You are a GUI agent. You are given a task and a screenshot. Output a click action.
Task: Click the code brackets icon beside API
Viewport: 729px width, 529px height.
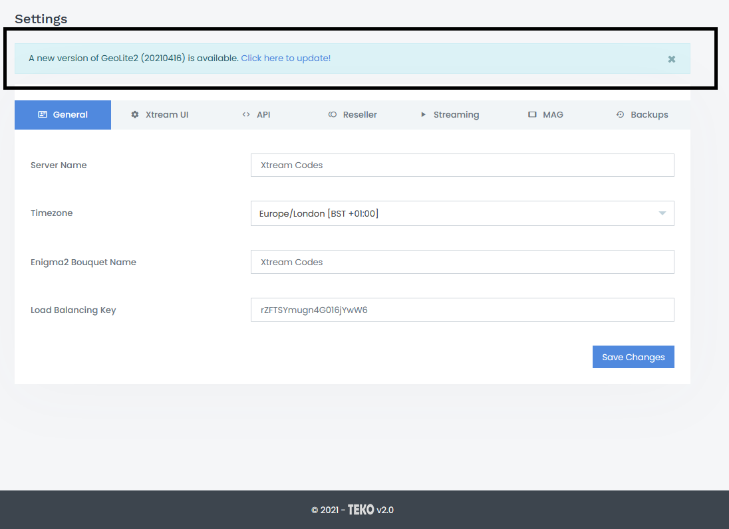tap(246, 115)
